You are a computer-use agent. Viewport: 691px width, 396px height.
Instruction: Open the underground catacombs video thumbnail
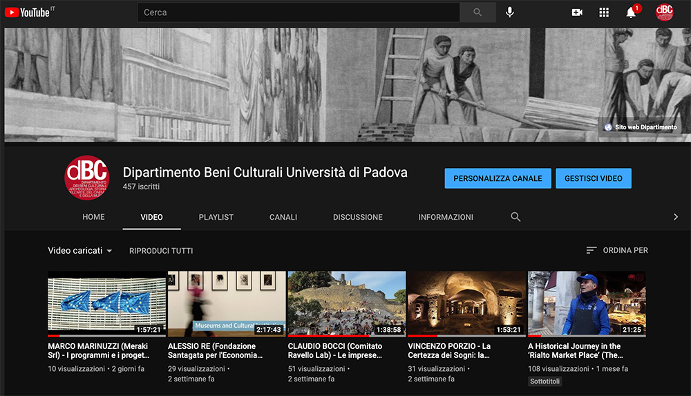point(466,304)
